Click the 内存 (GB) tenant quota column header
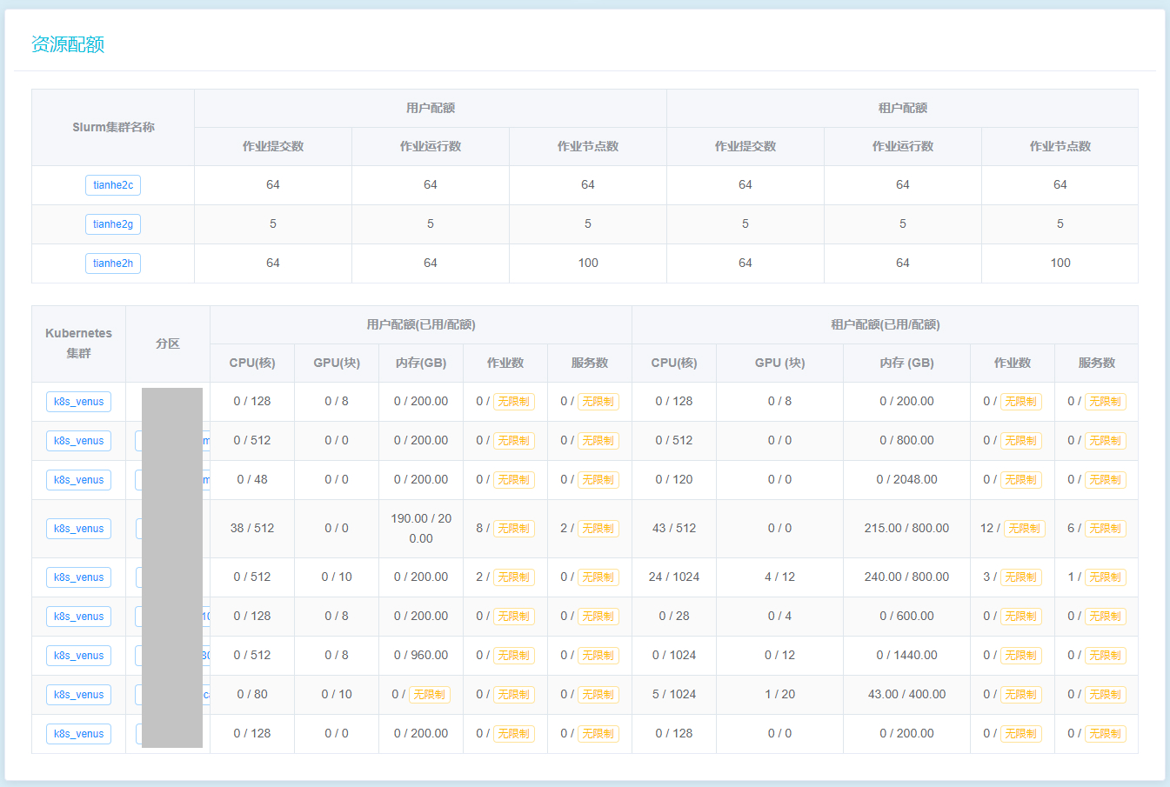The width and height of the screenshot is (1170, 787). [x=906, y=363]
